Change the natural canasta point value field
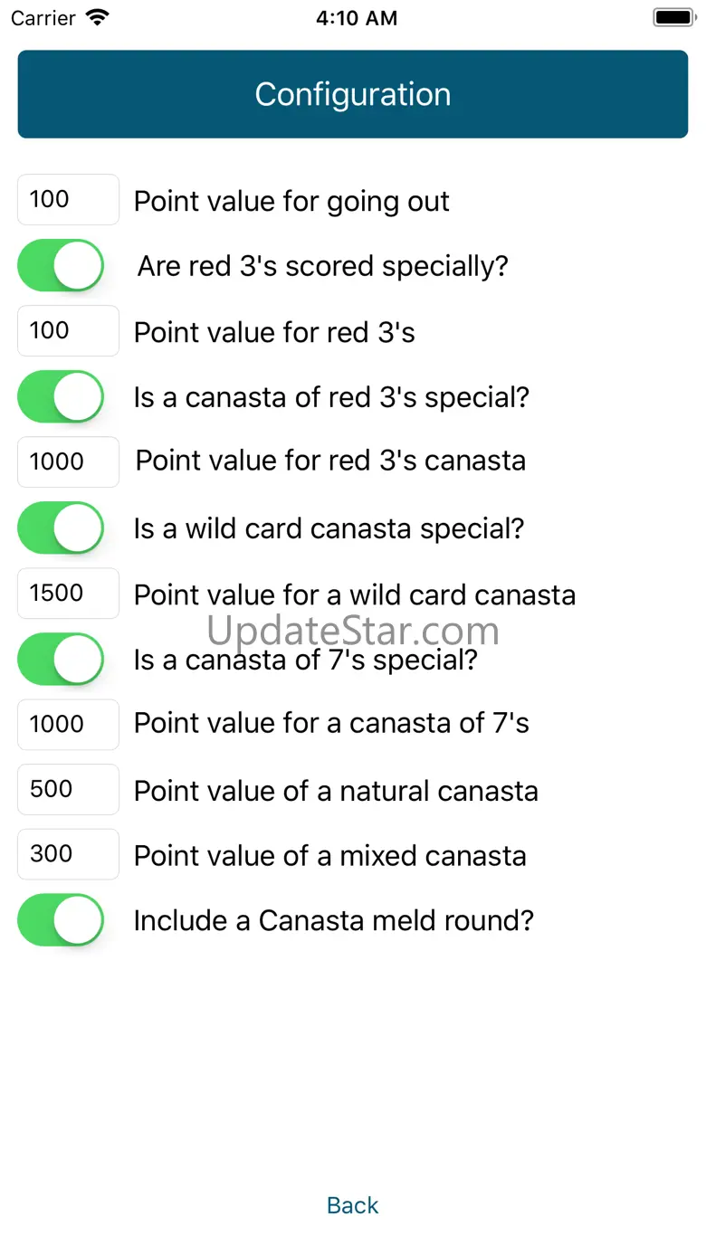The height and width of the screenshot is (1255, 706). click(x=68, y=790)
